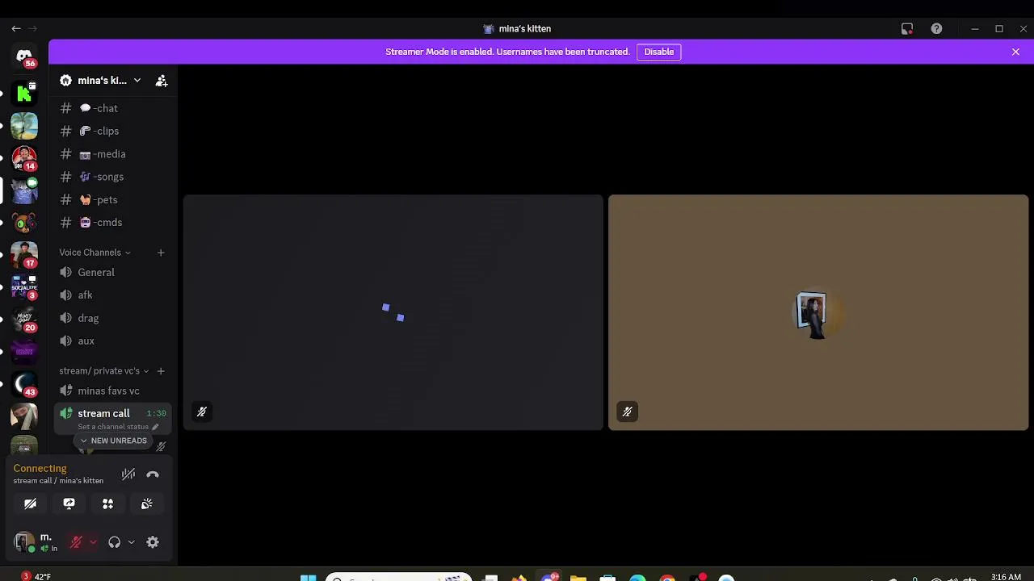1034x581 pixels.
Task: Click the invite people icon beside server name
Action: (x=162, y=81)
